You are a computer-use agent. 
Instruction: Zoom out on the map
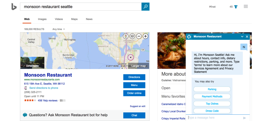pos(139,36)
